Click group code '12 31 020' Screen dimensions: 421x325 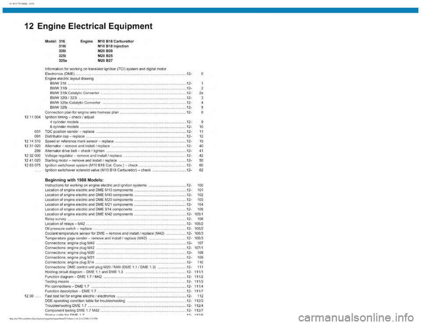coord(32,146)
